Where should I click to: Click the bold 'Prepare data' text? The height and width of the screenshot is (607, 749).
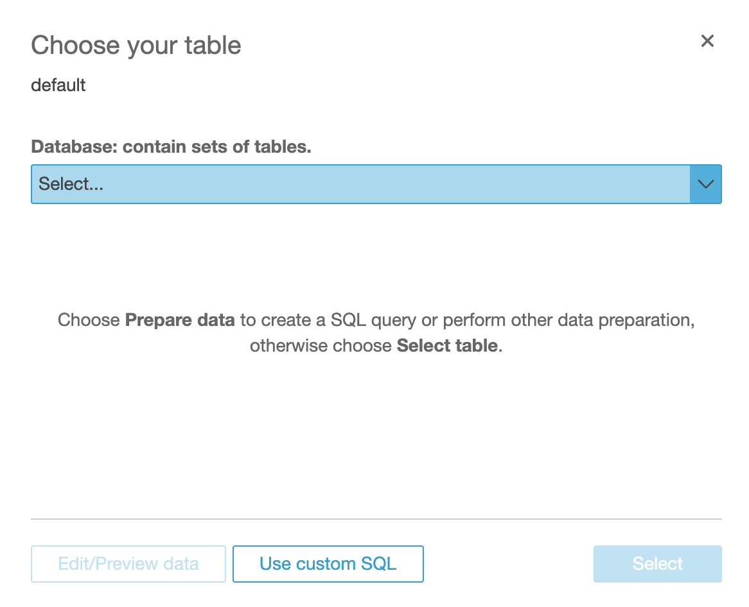(x=180, y=320)
